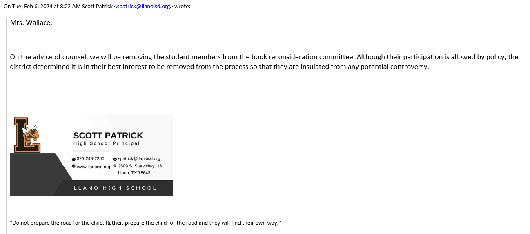Click the Llano L hornet mascot logo
The width and height of the screenshot is (530, 234).
pyautogui.click(x=27, y=135)
